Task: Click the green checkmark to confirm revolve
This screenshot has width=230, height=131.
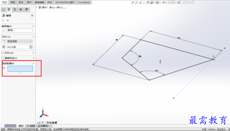Action: coord(3,20)
